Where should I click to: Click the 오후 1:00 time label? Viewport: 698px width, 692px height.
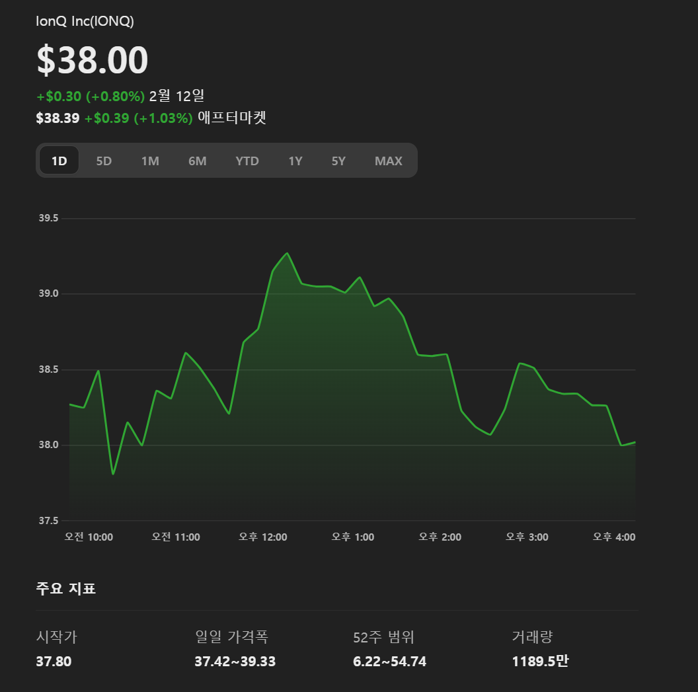point(353,537)
